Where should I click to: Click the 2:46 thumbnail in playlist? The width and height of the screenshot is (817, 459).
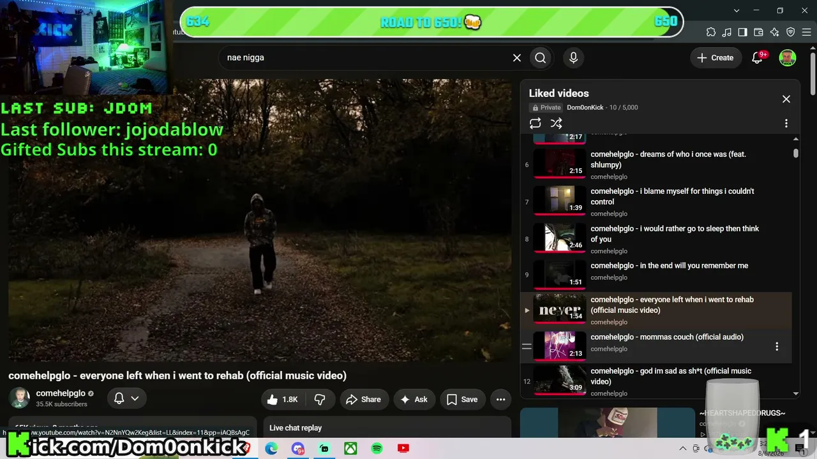pyautogui.click(x=560, y=238)
